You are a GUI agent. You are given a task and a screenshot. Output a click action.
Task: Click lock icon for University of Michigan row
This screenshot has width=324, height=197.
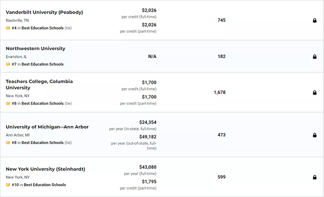pyautogui.click(x=314, y=135)
